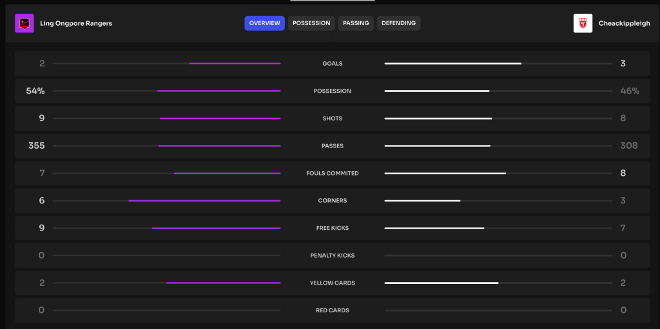Click the Cheackippleigh team name
The width and height of the screenshot is (660, 329).
tap(624, 23)
